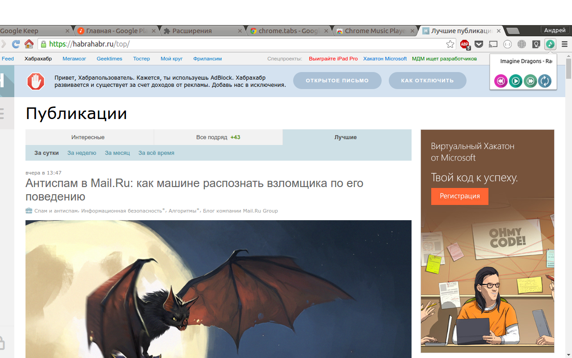Click the вчера в 13:47 timestamp

click(x=43, y=173)
